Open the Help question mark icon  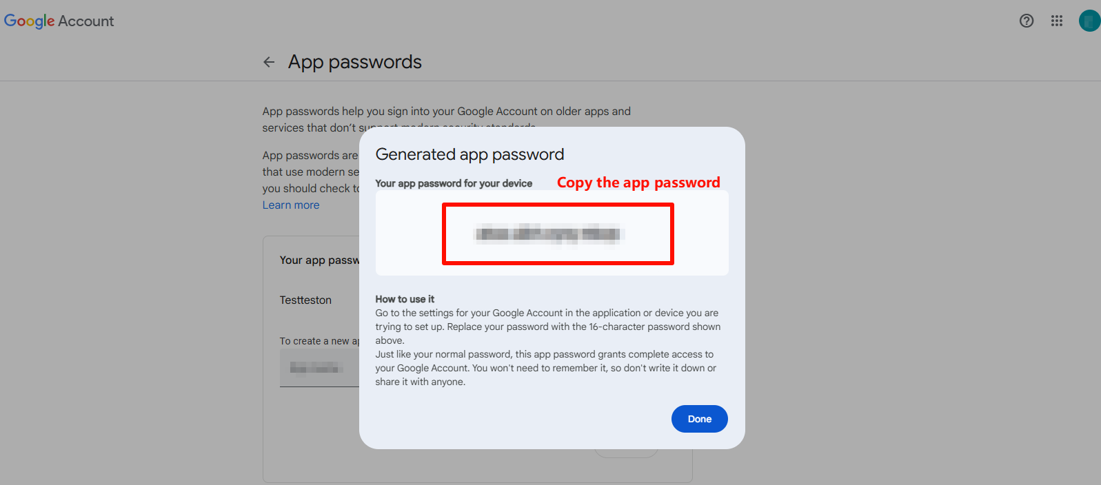coord(1027,21)
